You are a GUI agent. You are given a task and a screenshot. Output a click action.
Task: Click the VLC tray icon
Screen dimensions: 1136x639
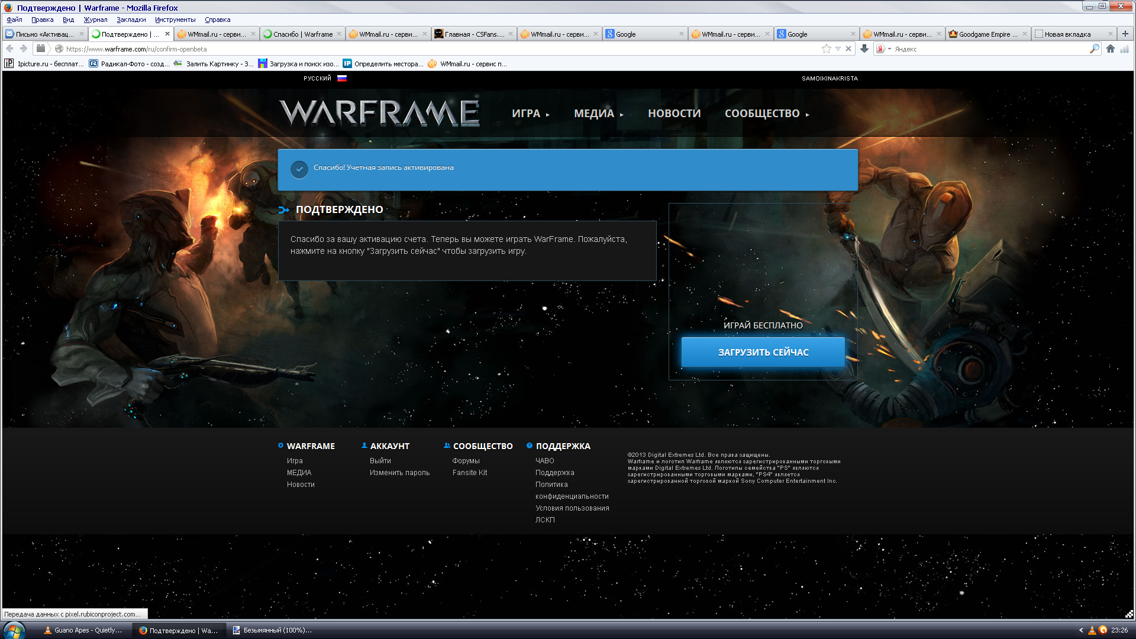pyautogui.click(x=1092, y=630)
